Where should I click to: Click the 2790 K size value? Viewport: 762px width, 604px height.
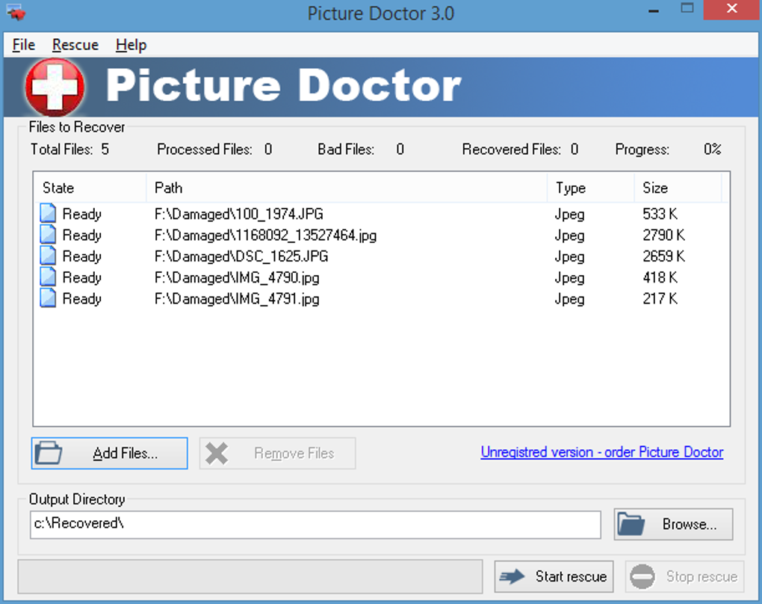(x=664, y=235)
